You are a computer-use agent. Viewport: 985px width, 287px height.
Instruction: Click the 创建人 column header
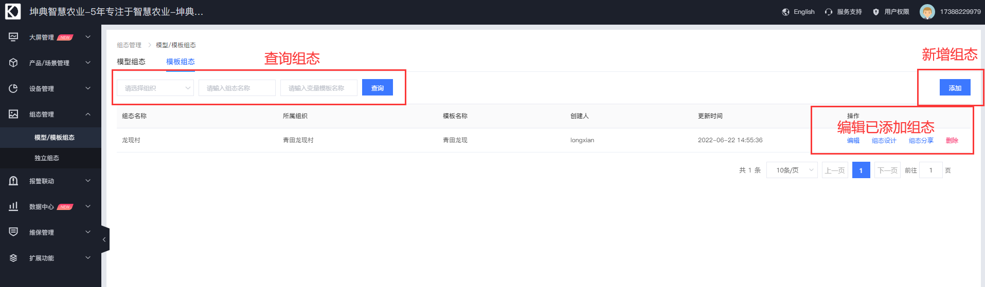click(580, 116)
